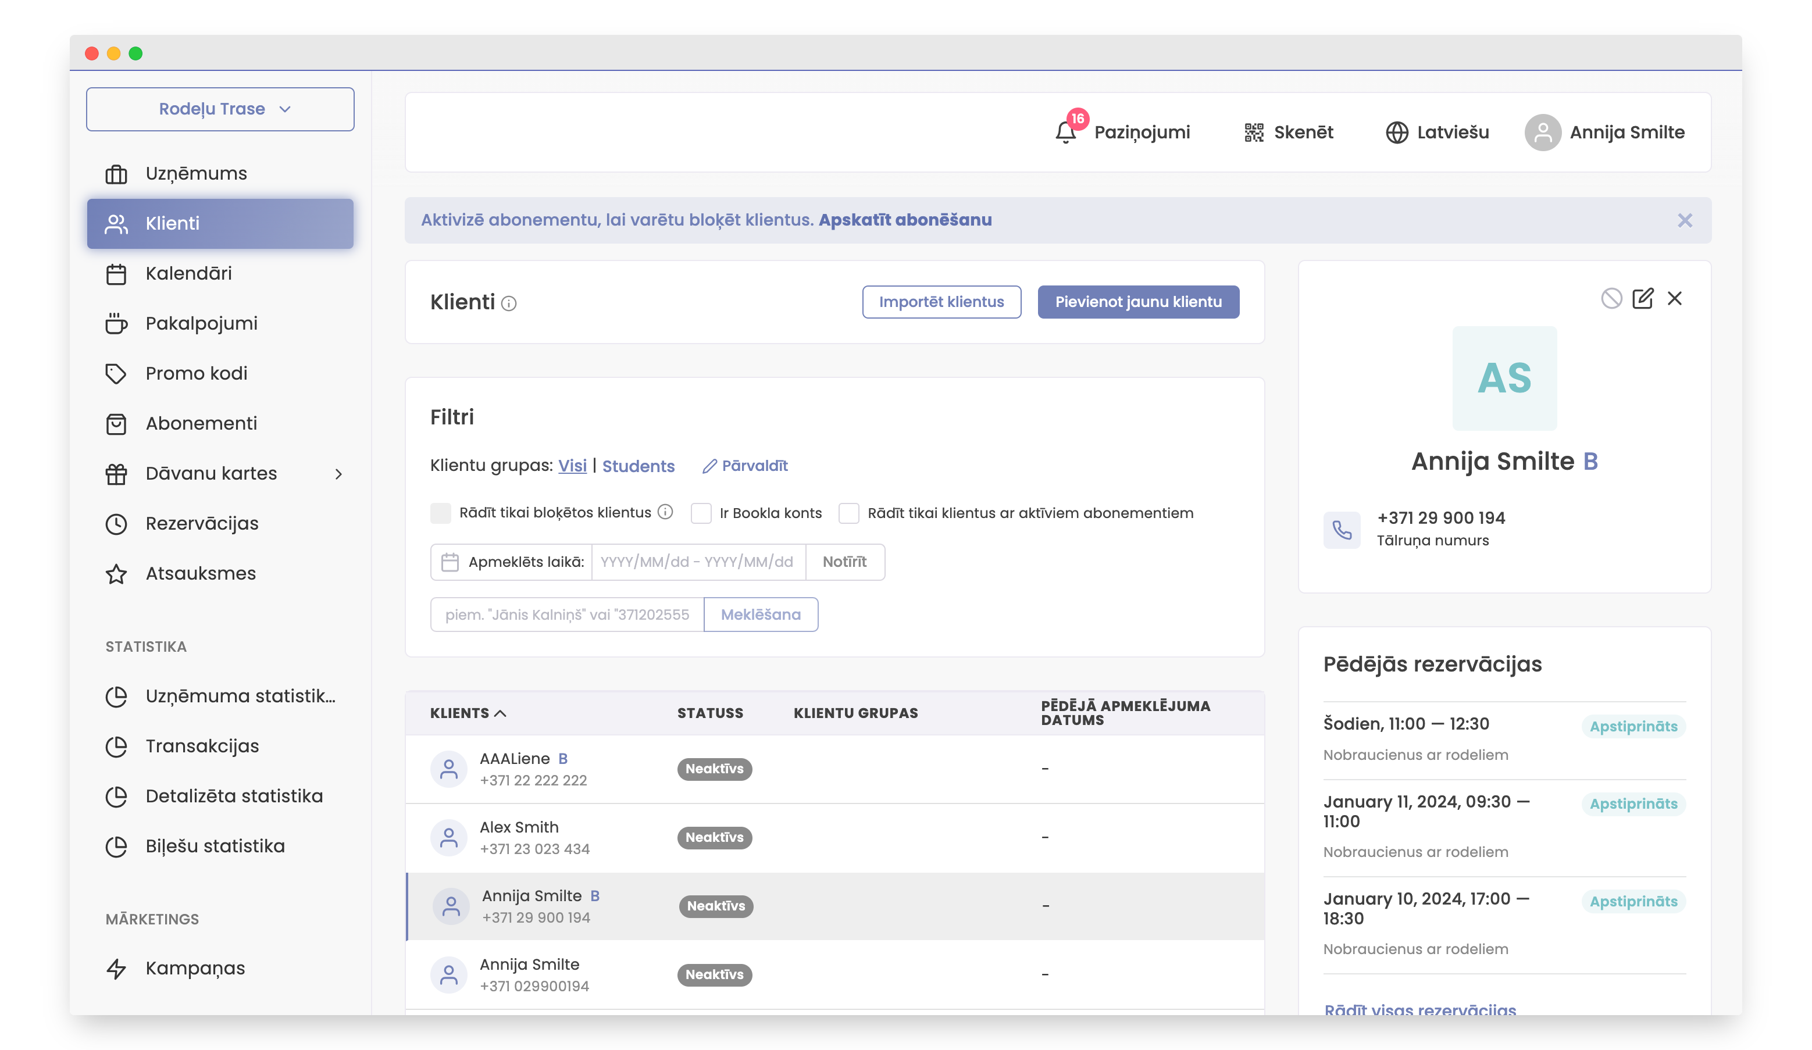This screenshot has height=1050, width=1812.
Task: Open the Rodeļu Trase company dropdown
Action: coord(220,109)
